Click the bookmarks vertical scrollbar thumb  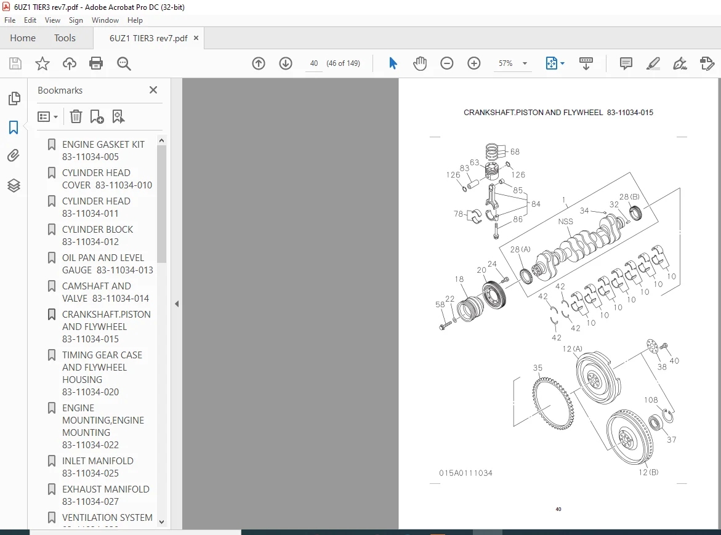[161, 204]
